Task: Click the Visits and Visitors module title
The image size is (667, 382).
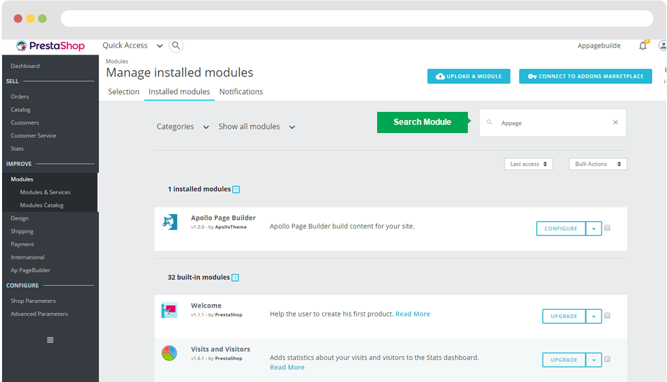Action: pos(220,349)
